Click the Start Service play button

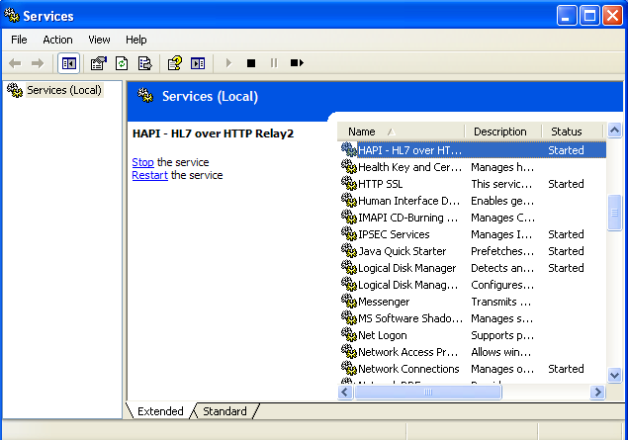click(x=228, y=63)
